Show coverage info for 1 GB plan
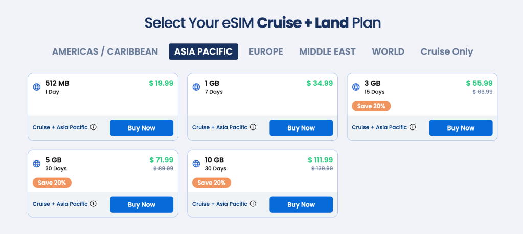The image size is (523, 234). (253, 127)
